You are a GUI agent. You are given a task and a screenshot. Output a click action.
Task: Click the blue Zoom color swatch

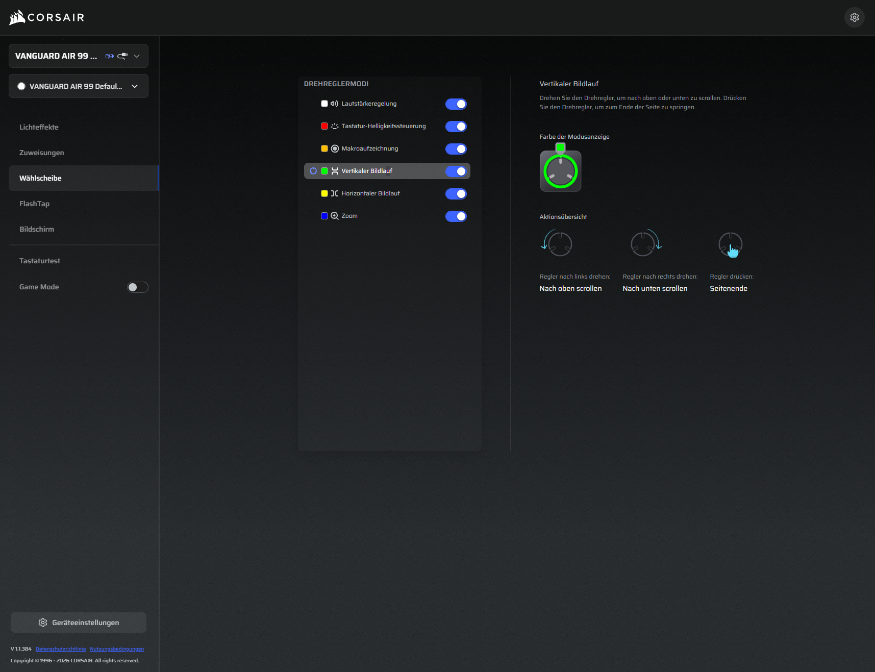(x=324, y=216)
